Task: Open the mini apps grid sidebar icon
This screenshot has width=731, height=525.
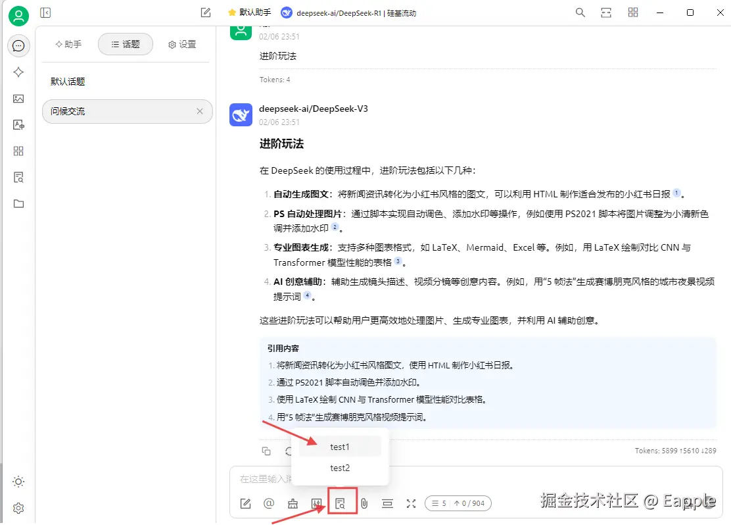Action: point(18,151)
